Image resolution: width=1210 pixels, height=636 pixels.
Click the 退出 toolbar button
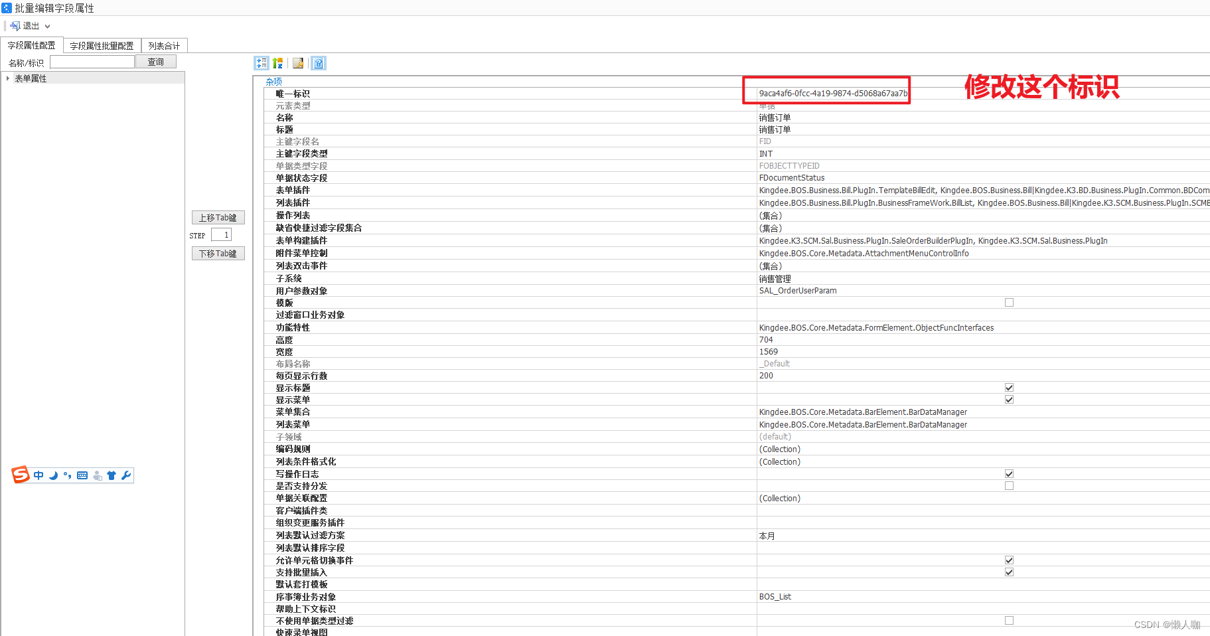click(25, 26)
